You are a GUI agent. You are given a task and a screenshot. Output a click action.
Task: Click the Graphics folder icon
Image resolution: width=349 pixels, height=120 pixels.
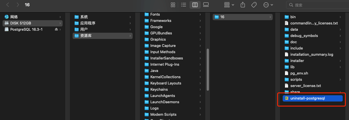(147, 40)
